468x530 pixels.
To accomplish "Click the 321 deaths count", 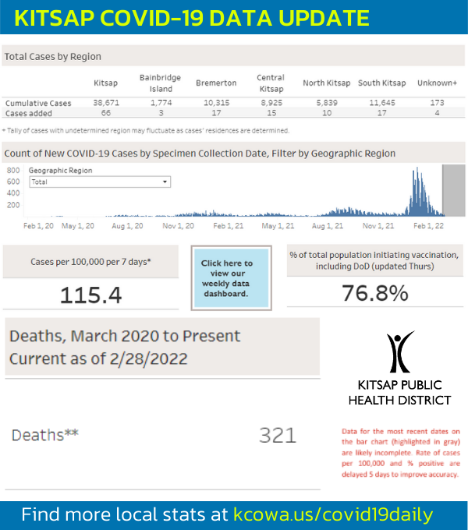I will point(278,434).
